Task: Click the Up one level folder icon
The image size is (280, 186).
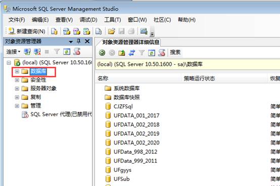Action: pos(122,53)
